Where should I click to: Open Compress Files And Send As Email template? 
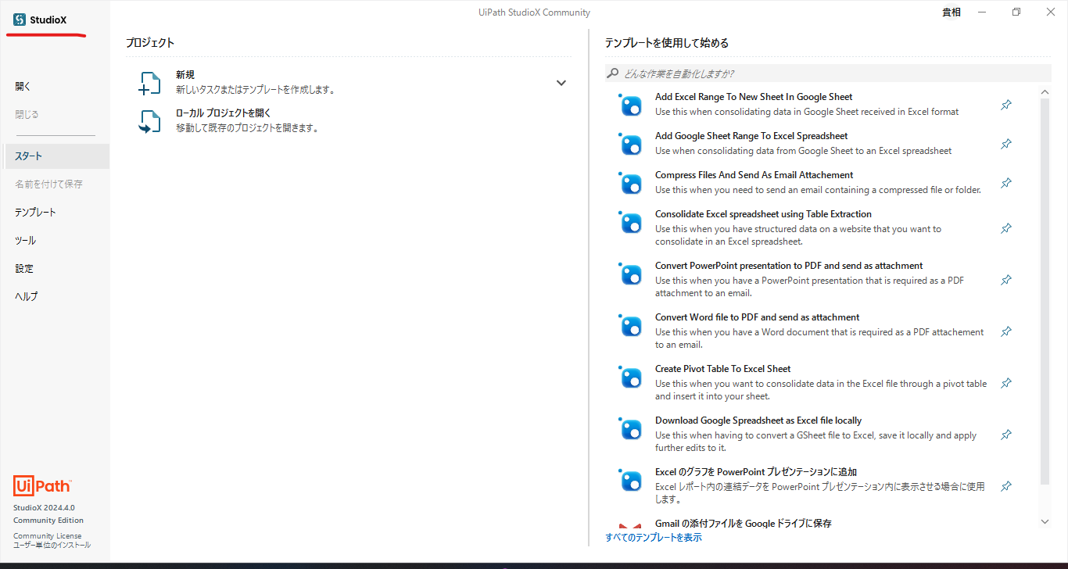pos(754,175)
